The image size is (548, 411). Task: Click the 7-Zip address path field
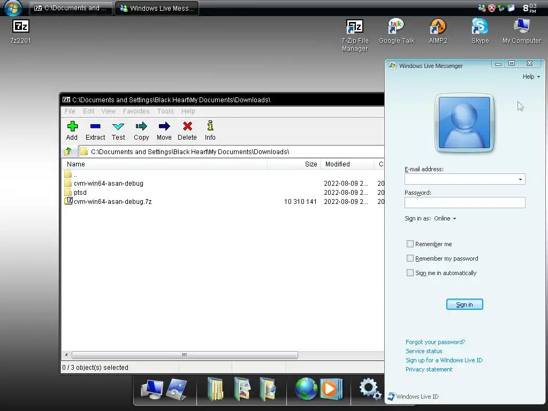click(x=231, y=151)
